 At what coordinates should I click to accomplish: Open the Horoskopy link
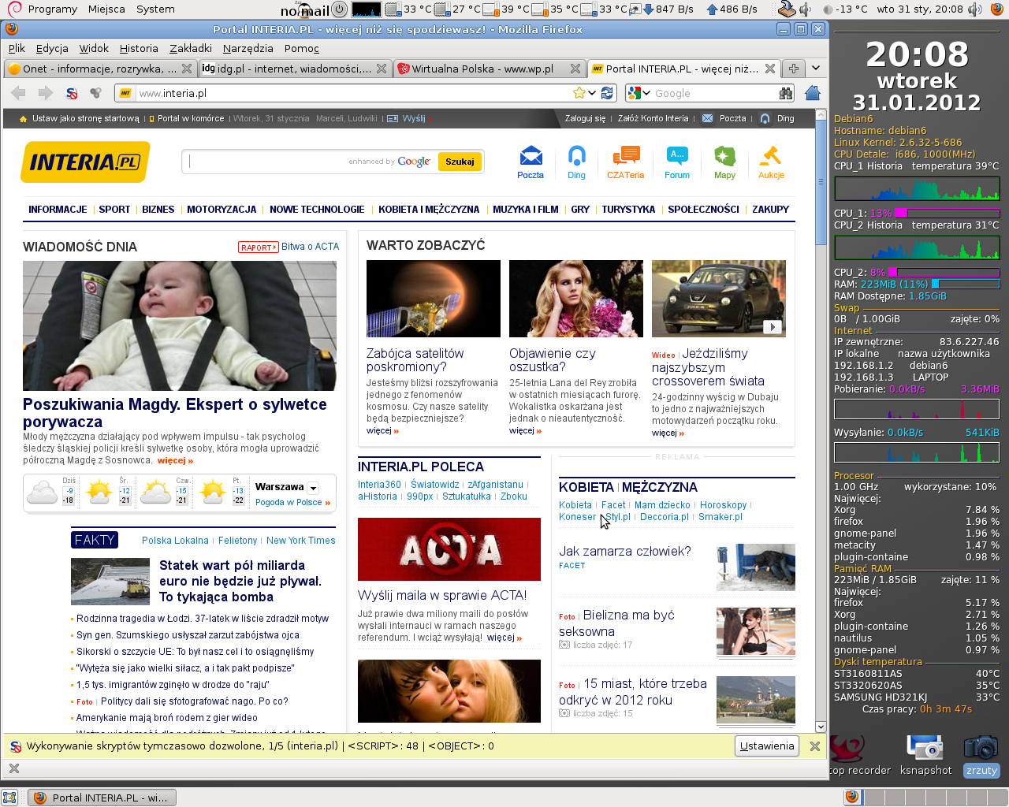point(723,505)
